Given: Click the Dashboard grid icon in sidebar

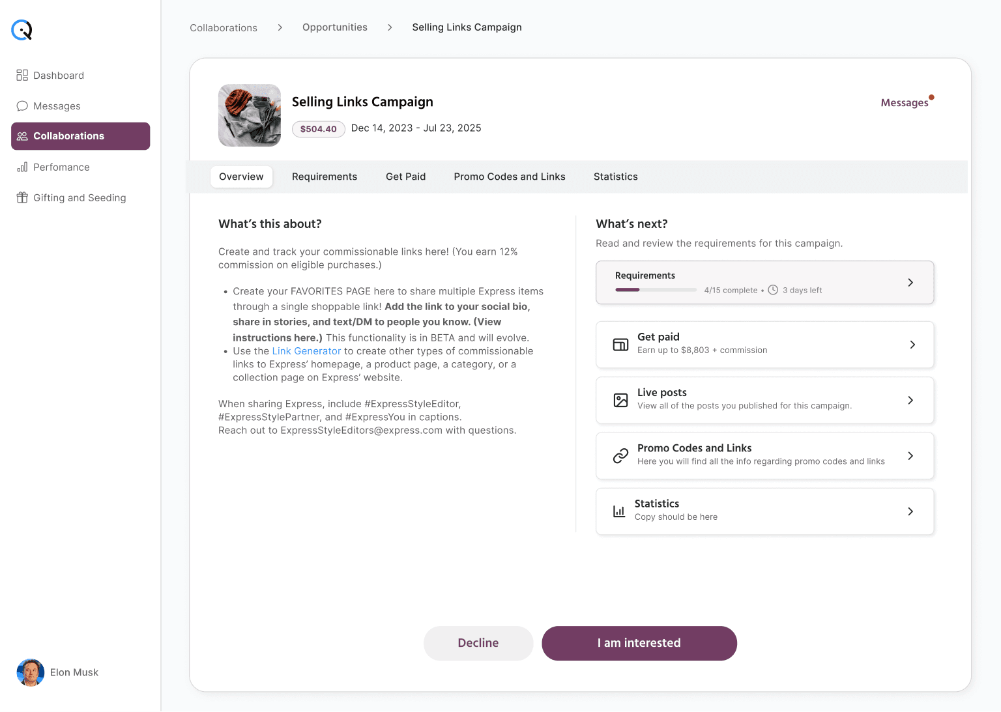Looking at the screenshot, I should point(22,76).
